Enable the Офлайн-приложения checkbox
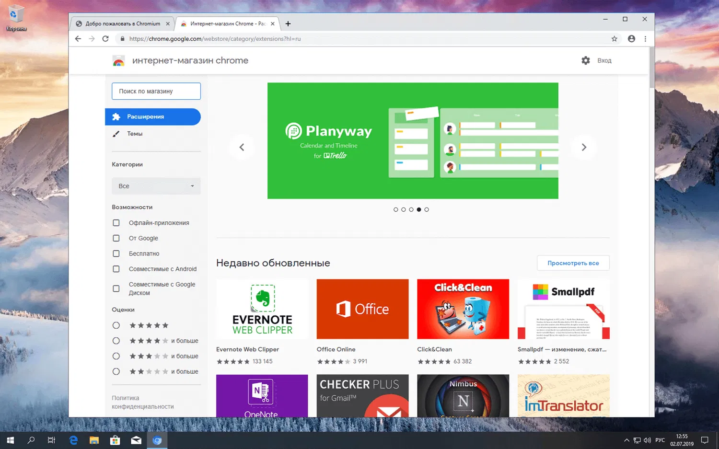 (x=116, y=223)
